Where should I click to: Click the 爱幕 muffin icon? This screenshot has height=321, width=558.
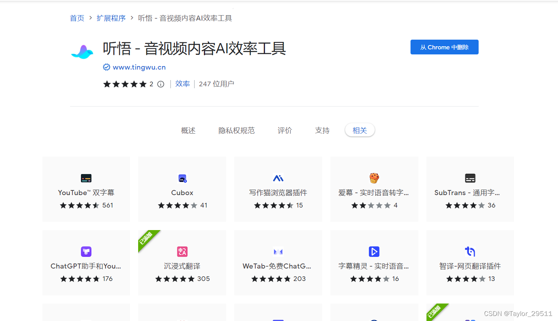coord(374,178)
